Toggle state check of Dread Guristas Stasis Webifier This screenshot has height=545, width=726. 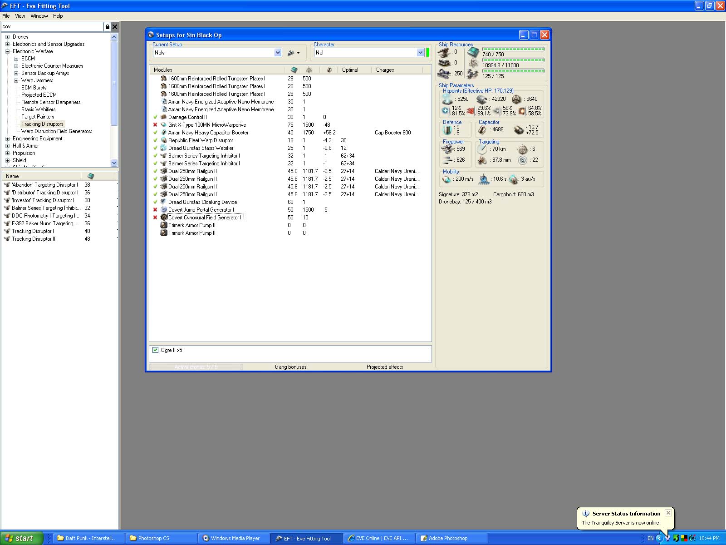[x=155, y=148]
